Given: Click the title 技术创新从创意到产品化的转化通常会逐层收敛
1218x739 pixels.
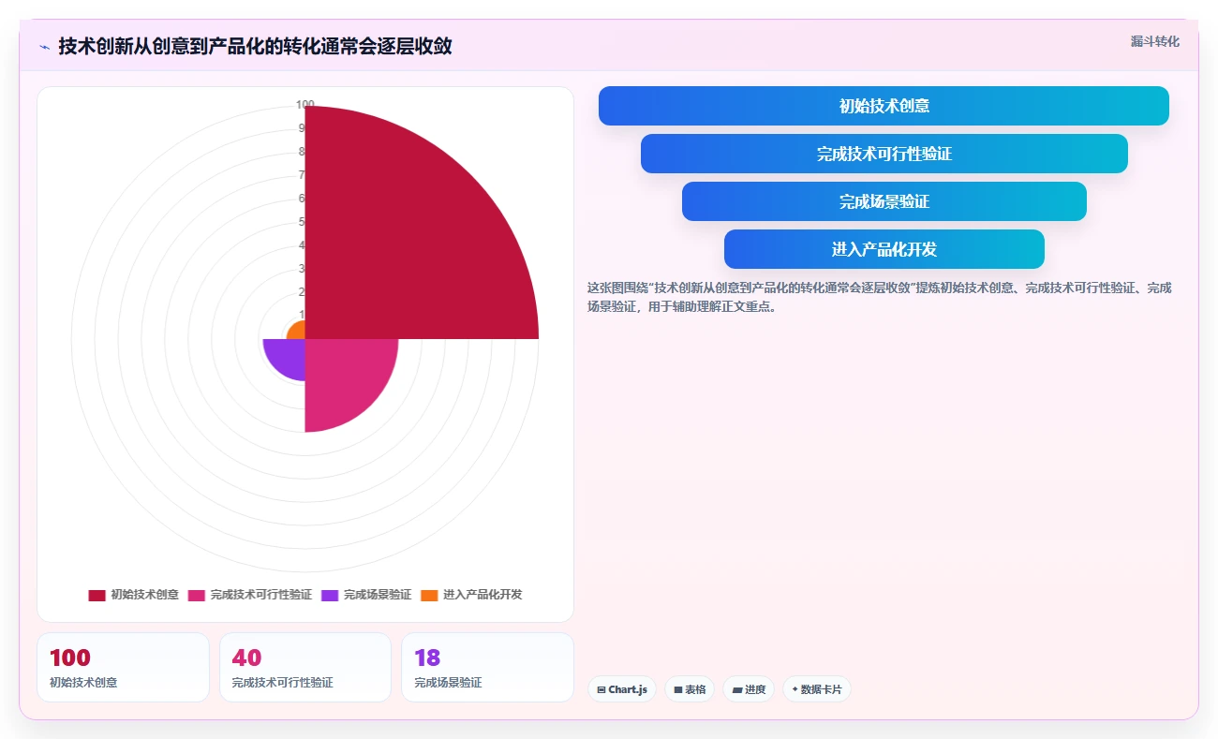Looking at the screenshot, I should (255, 47).
